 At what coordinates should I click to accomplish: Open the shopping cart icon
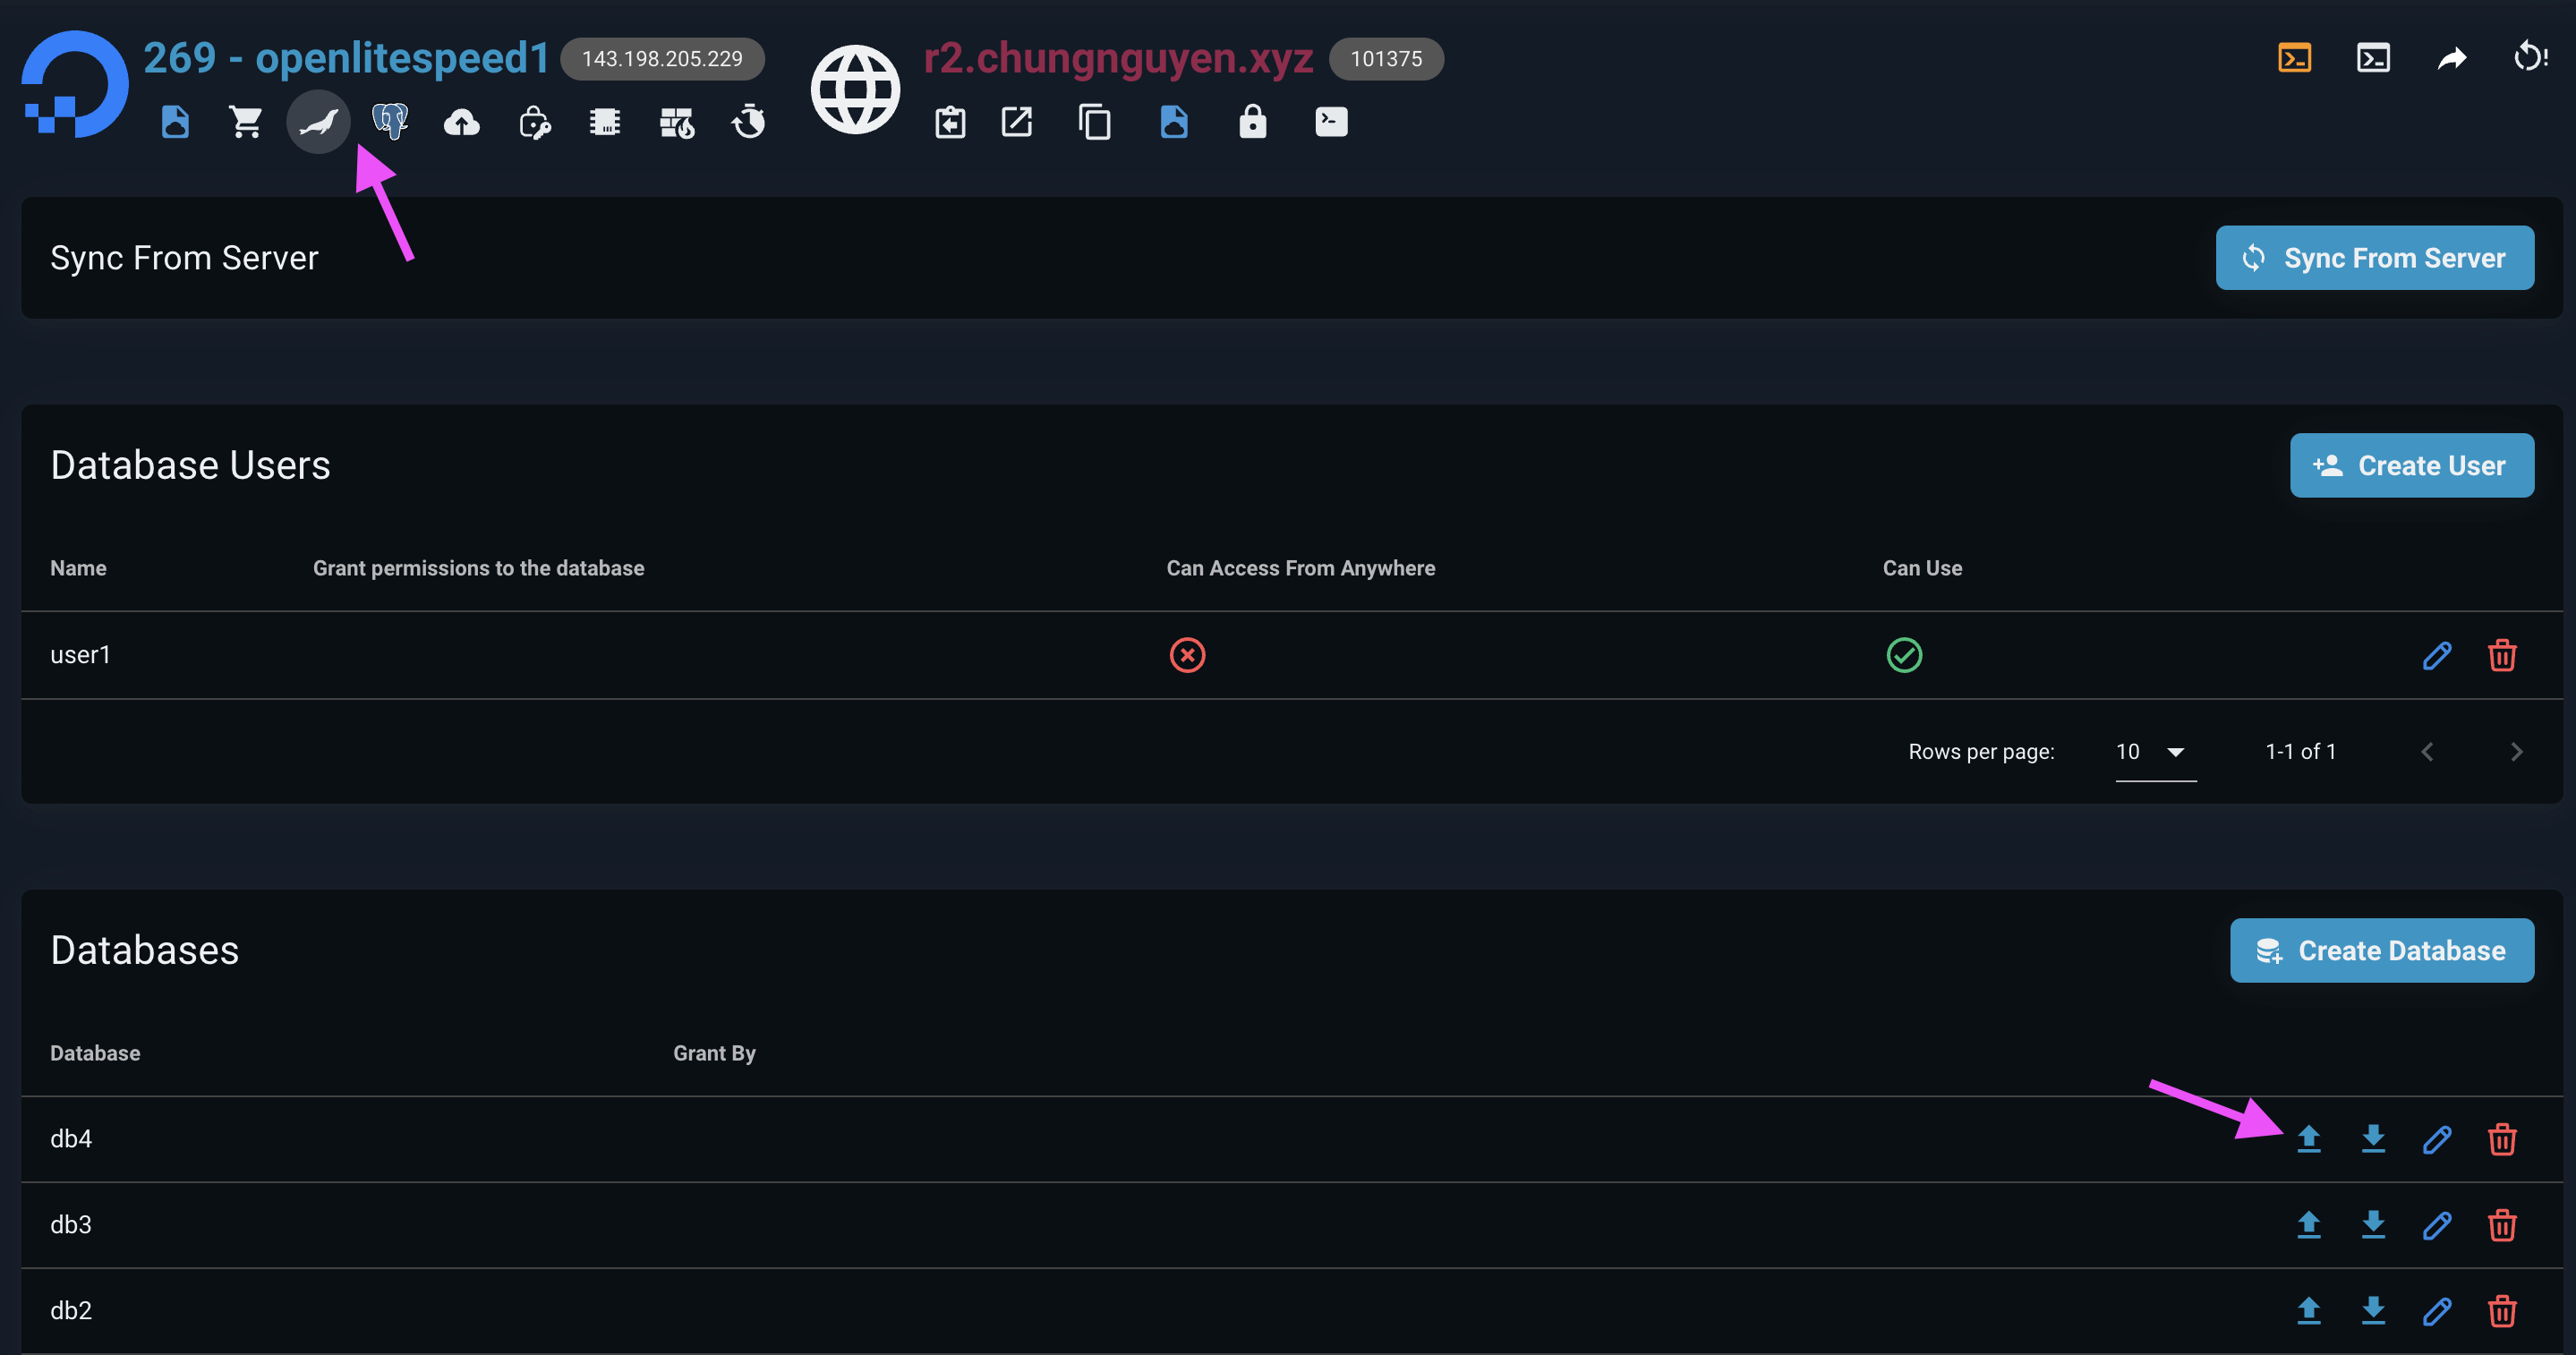245,120
